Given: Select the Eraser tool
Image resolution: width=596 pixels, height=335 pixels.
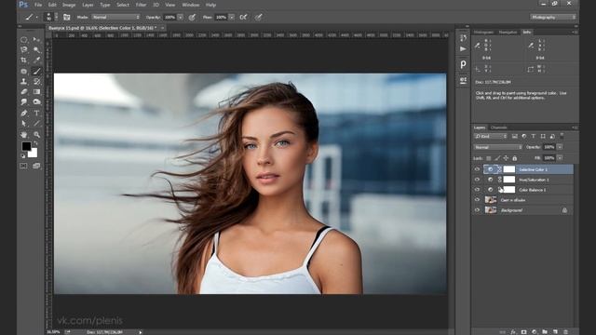Looking at the screenshot, I should [x=23, y=91].
